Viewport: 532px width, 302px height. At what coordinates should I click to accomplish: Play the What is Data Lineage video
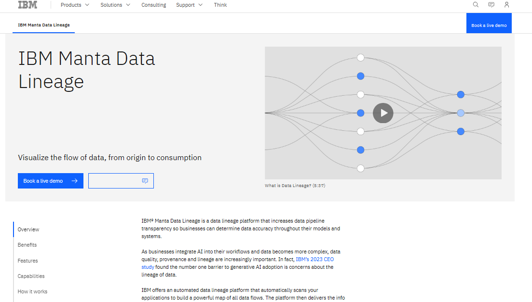(x=383, y=113)
